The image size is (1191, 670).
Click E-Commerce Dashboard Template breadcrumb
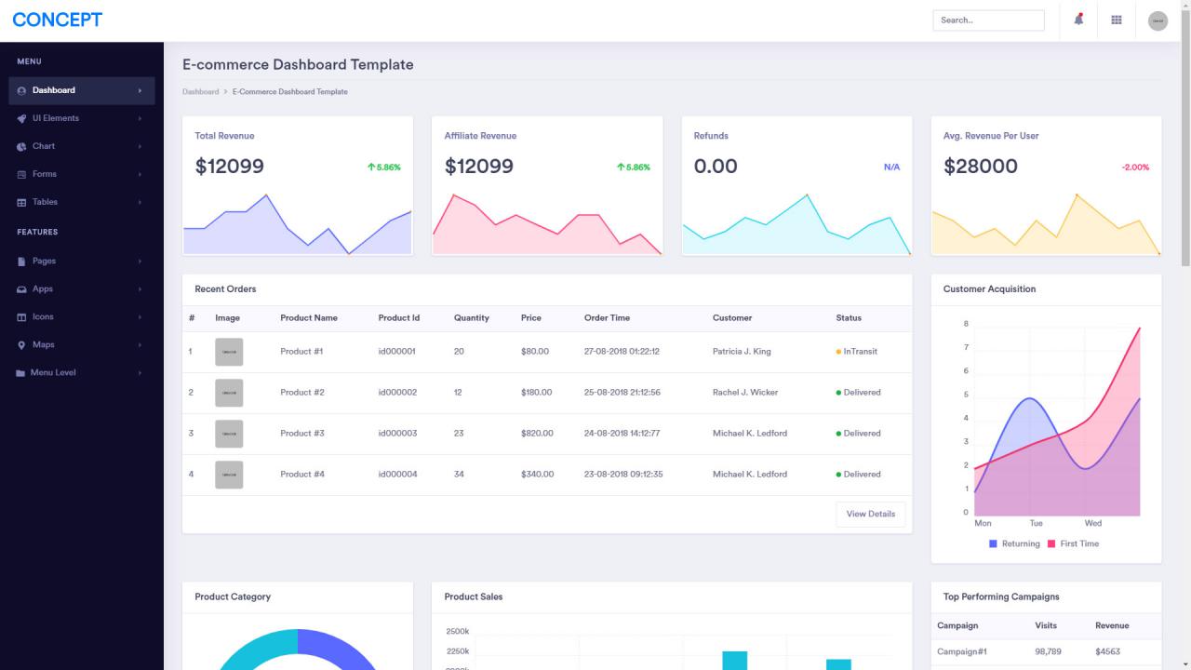click(x=290, y=92)
